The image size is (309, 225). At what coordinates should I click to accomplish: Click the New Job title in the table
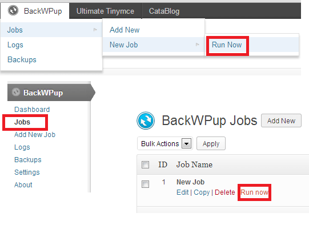coord(190,182)
